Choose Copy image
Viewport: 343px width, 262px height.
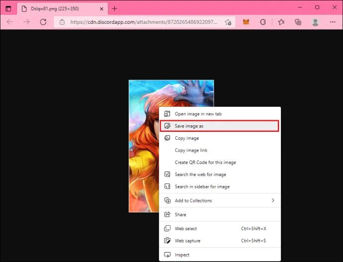[x=220, y=138]
